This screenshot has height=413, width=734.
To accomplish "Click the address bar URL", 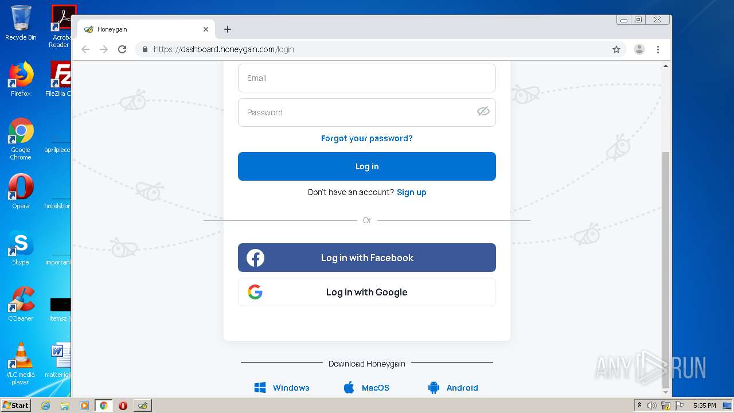I will [224, 49].
